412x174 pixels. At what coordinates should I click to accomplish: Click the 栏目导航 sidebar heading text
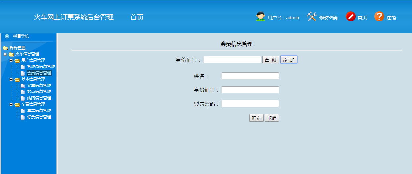tap(21, 36)
